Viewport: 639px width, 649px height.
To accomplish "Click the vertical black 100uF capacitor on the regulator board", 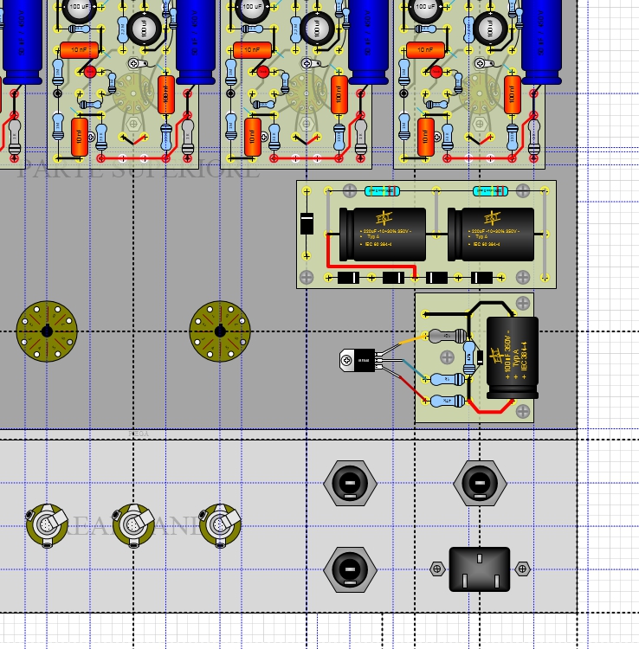I will tap(512, 357).
